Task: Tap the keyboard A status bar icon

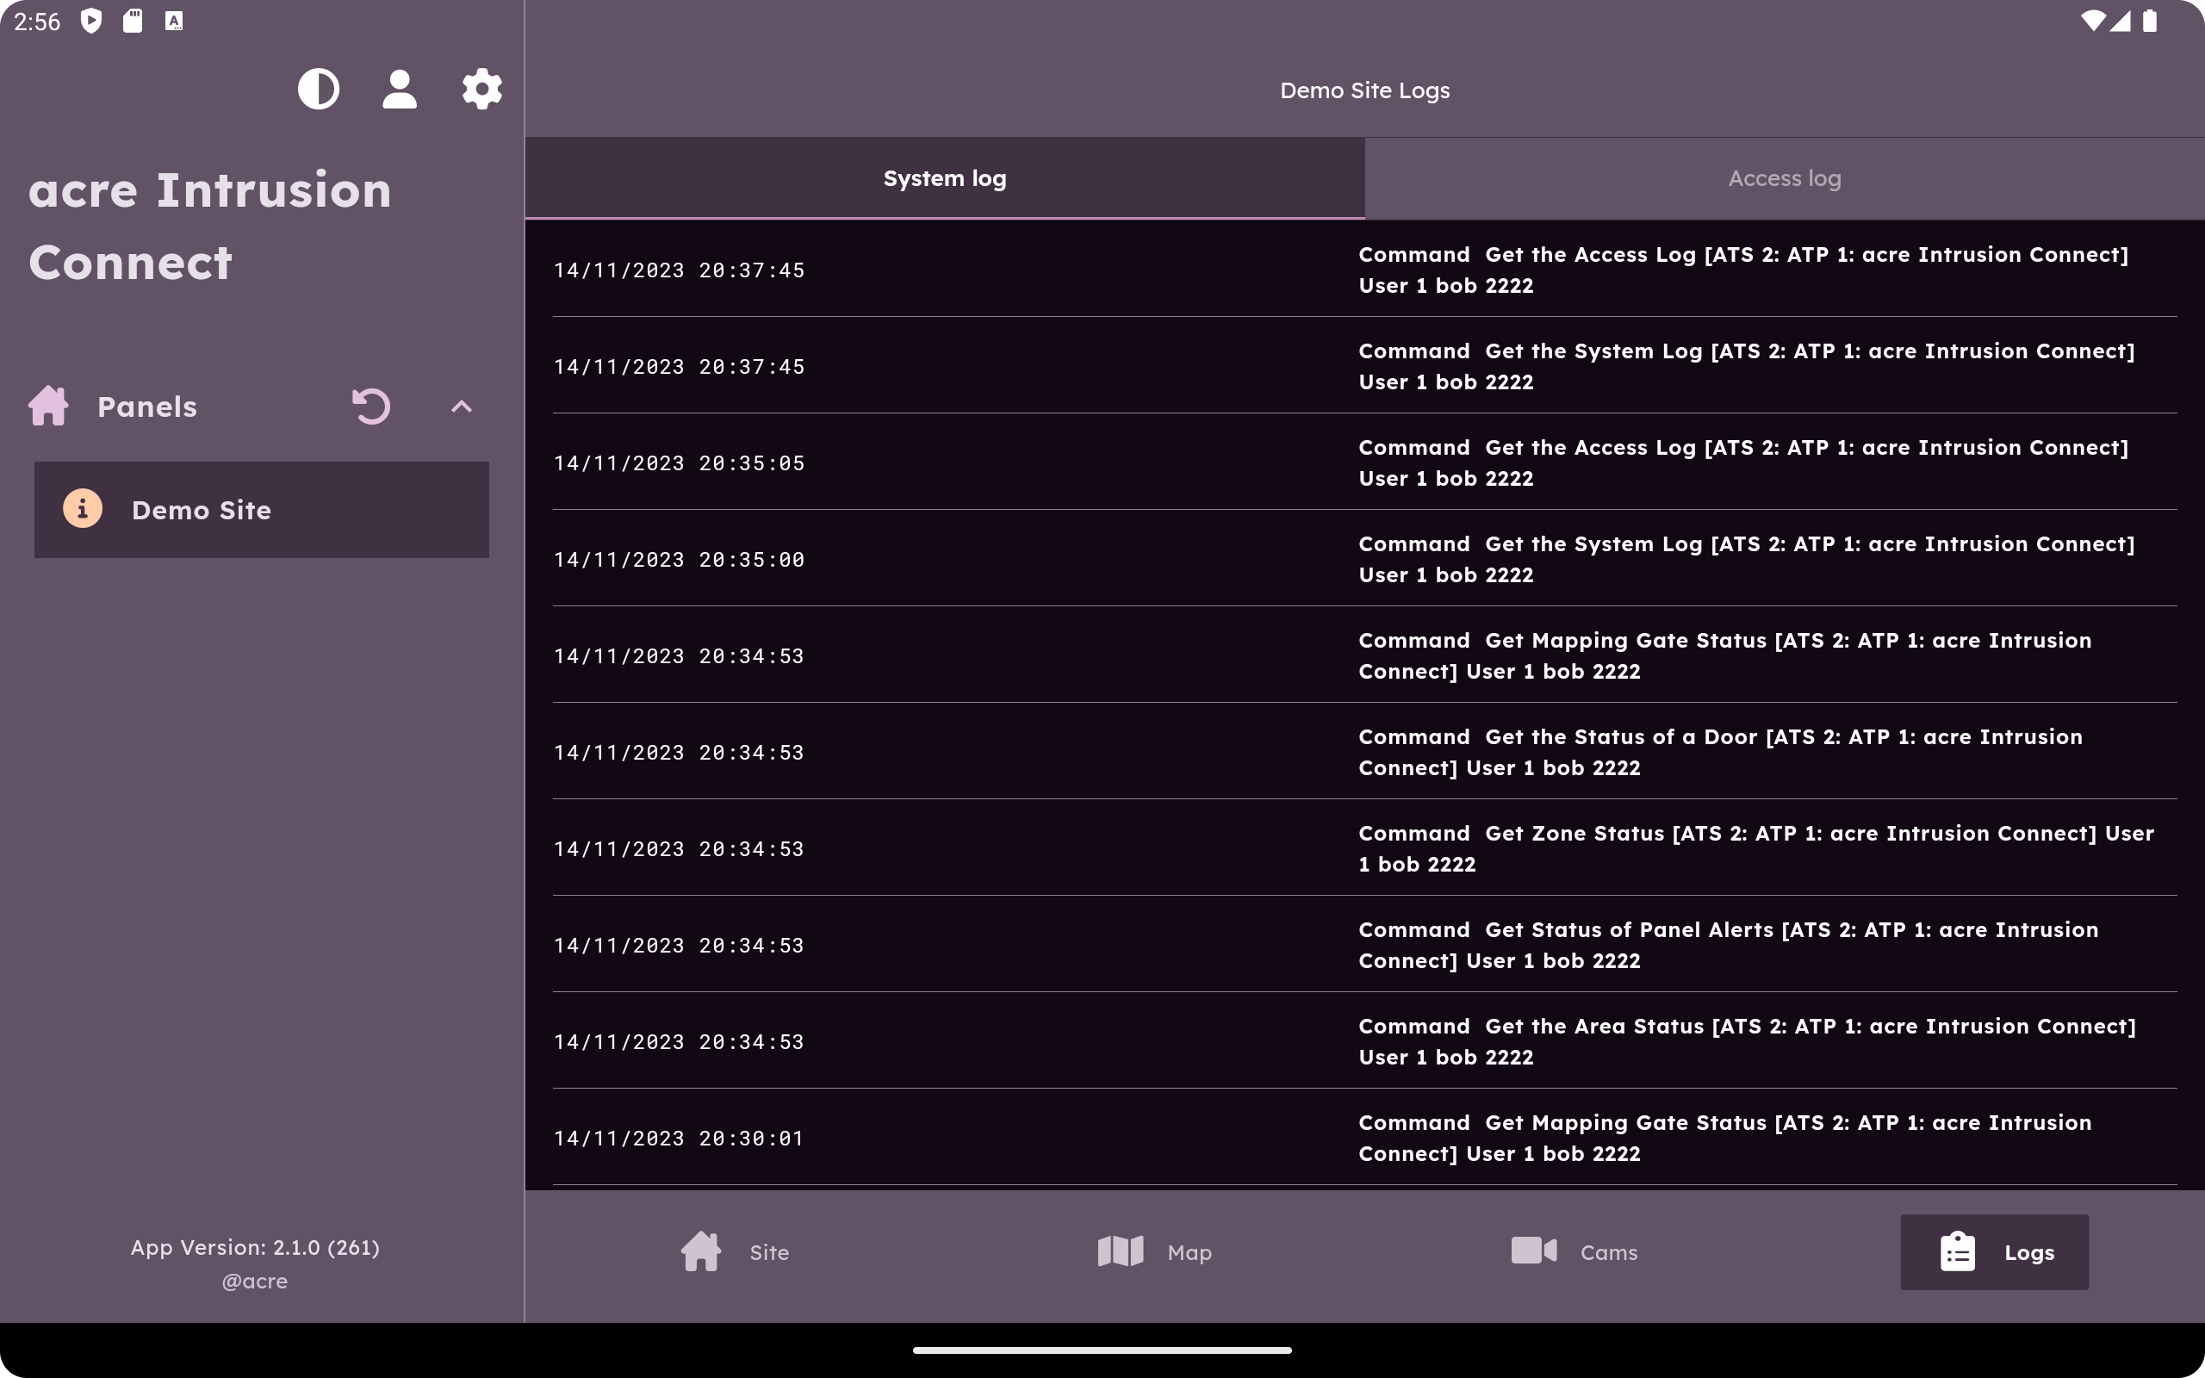Action: 174,20
